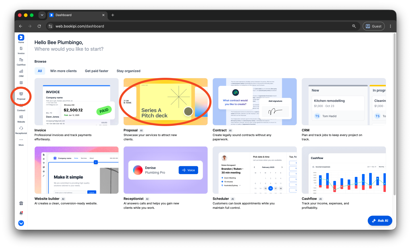Click the Scheduler card title
This screenshot has height=249, width=411.
pos(221,199)
